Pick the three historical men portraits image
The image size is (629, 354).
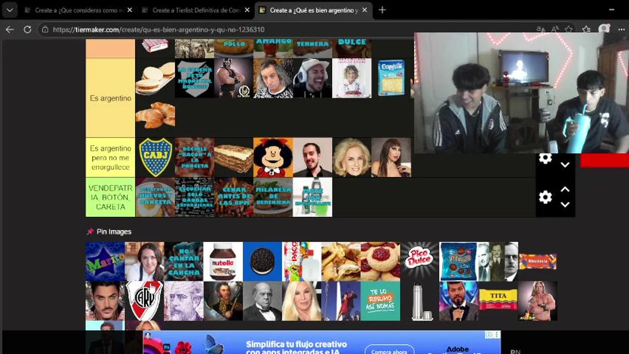[x=498, y=262]
